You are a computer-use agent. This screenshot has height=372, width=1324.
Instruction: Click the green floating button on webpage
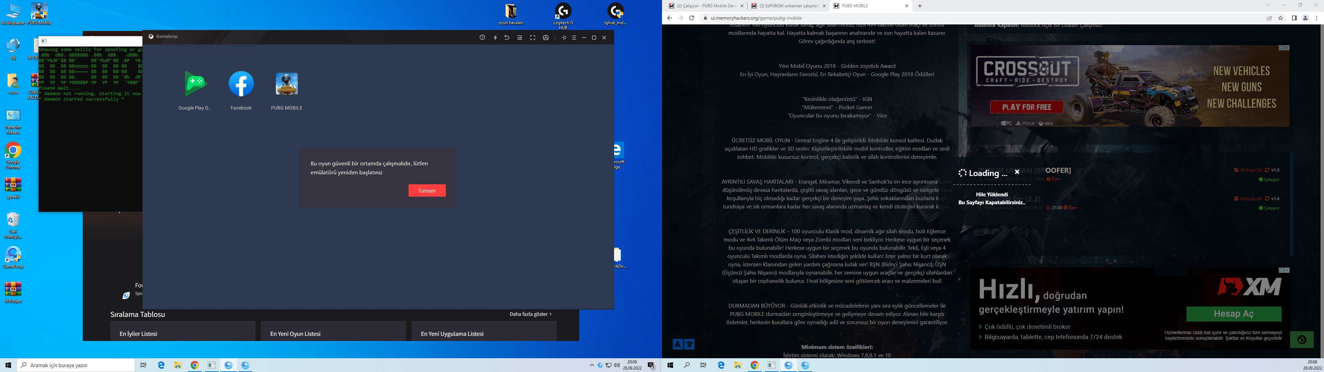pos(1301,340)
